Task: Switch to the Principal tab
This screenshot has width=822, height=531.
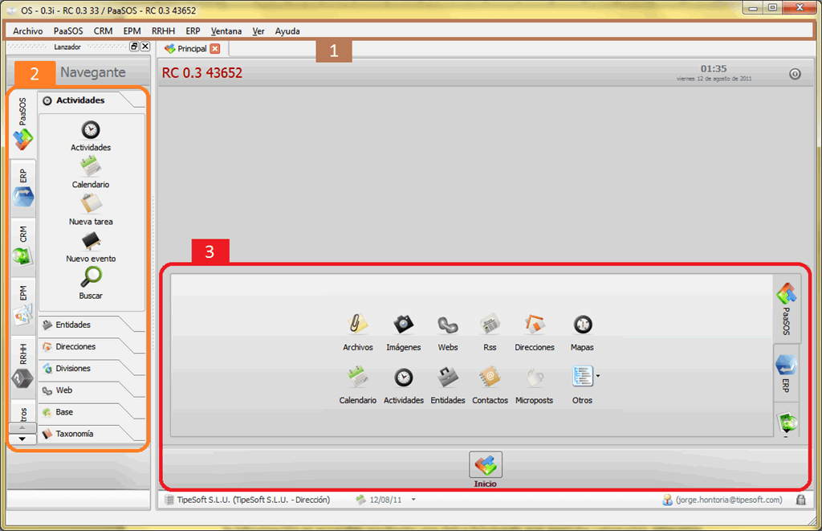Action: pos(191,48)
